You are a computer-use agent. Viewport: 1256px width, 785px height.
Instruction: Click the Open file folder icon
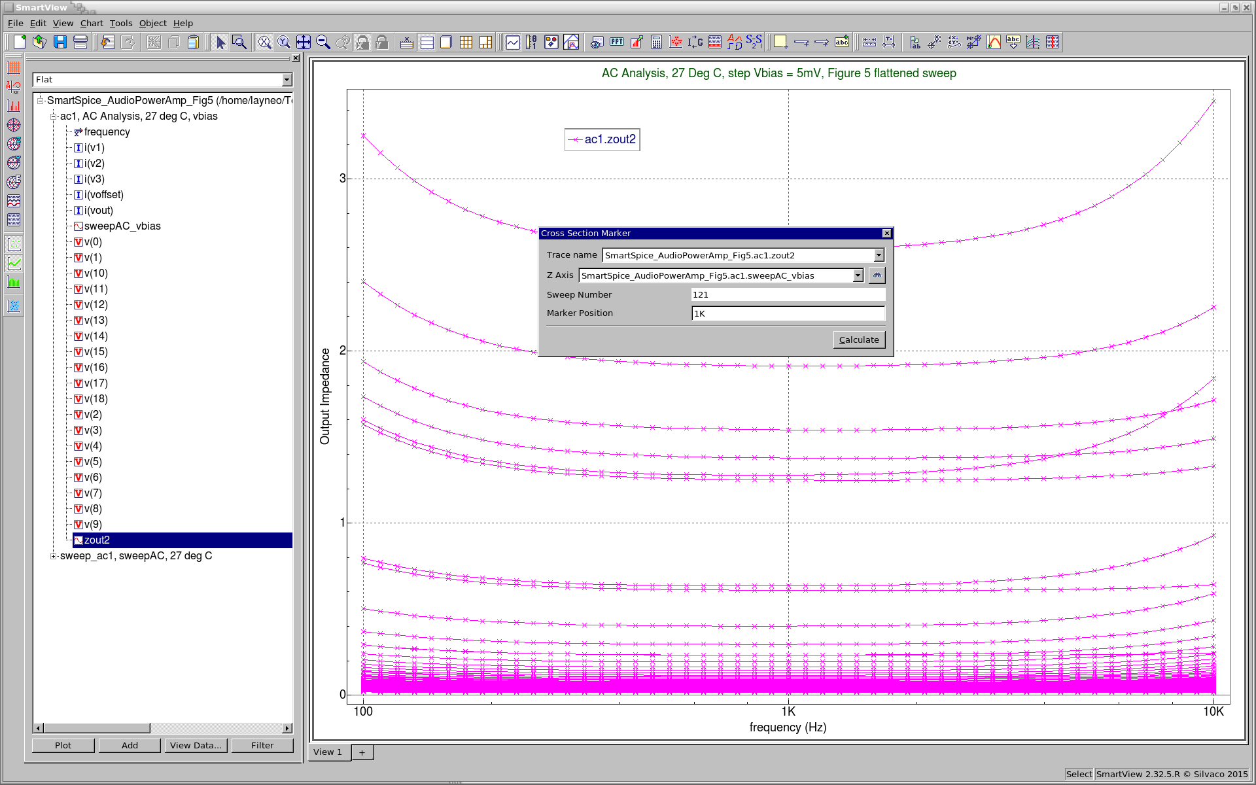click(40, 43)
